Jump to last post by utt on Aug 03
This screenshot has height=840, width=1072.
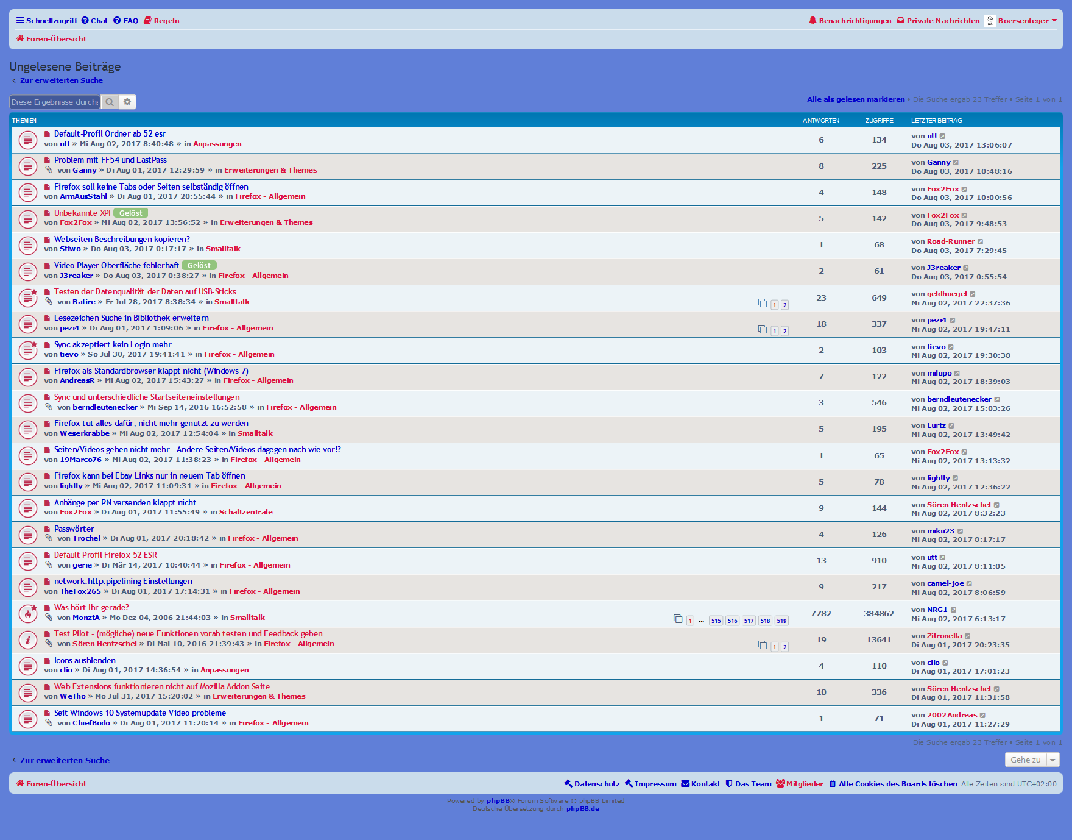click(943, 137)
